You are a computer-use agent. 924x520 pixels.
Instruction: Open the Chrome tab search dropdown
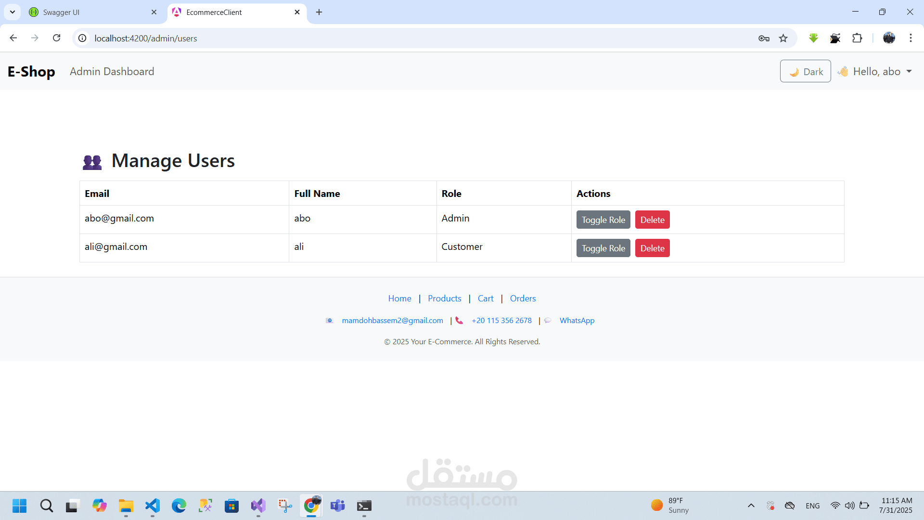tap(13, 12)
